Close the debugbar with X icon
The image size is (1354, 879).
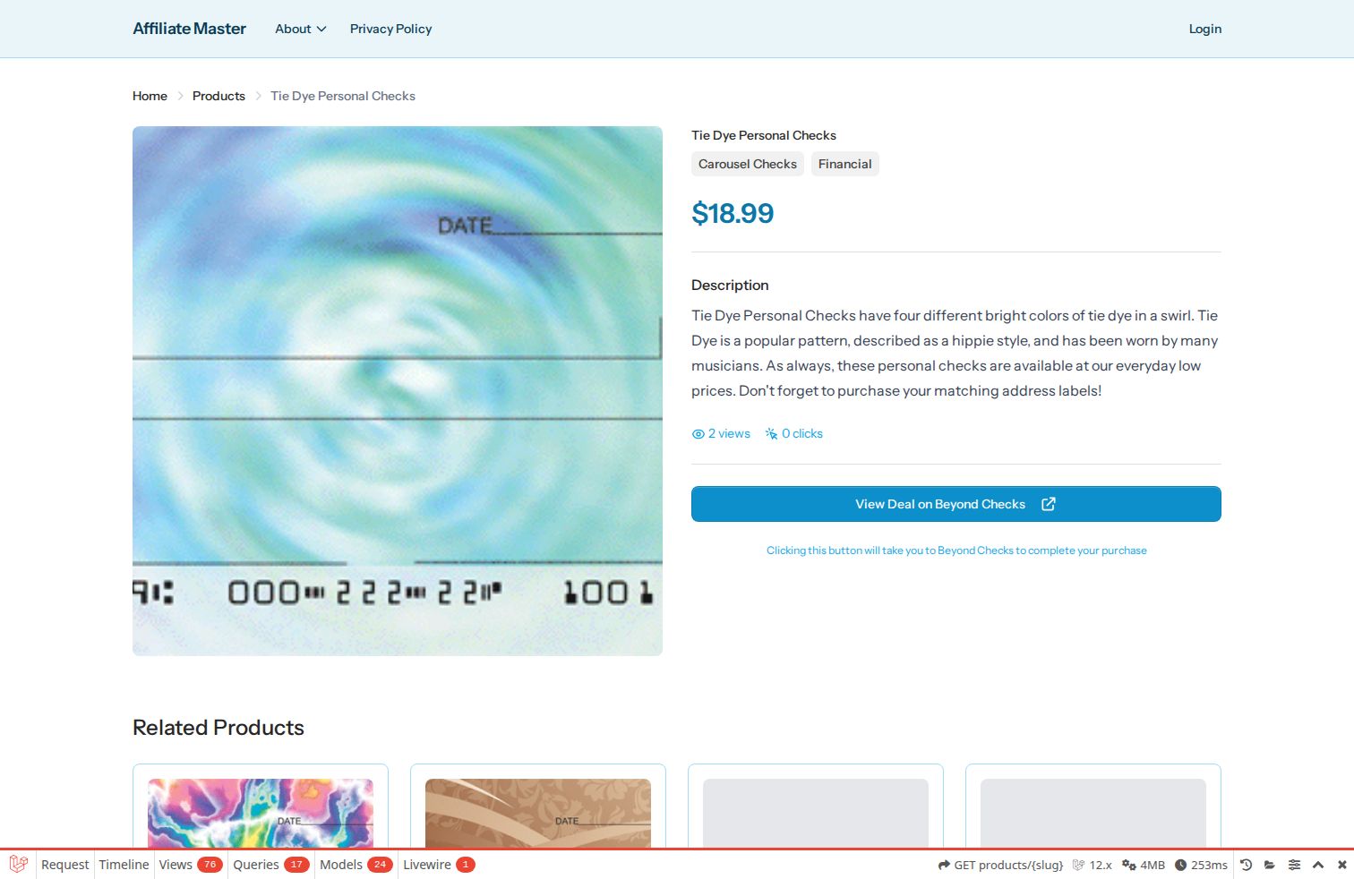click(1341, 865)
